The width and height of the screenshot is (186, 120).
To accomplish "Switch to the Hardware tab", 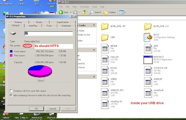I will tap(66, 26).
